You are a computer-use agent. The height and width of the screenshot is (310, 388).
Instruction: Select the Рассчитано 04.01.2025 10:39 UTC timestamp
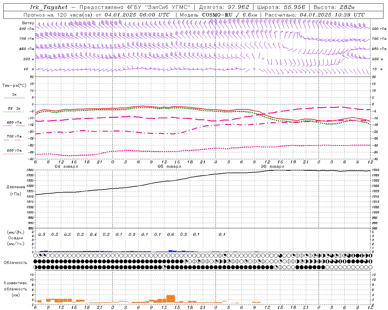click(315, 15)
